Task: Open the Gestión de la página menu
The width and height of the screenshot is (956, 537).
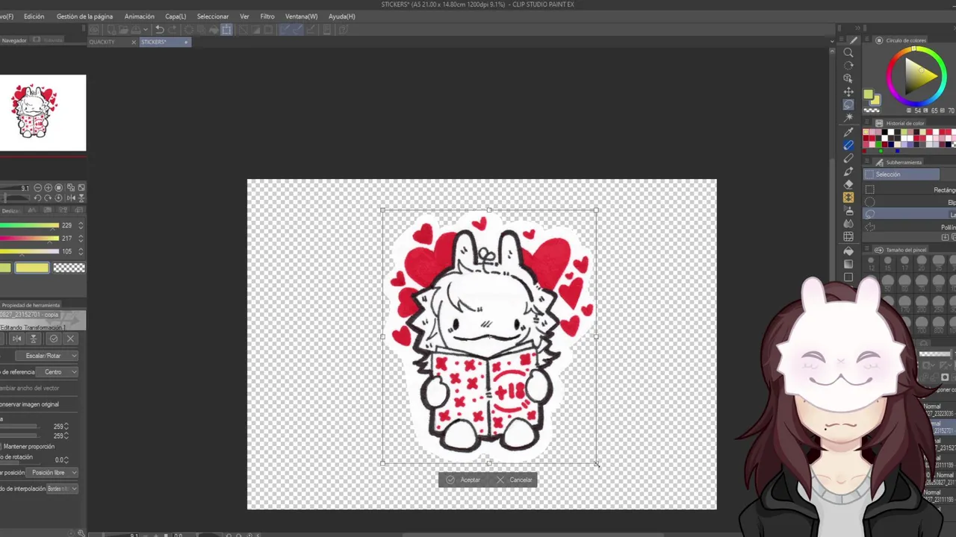Action: [84, 16]
